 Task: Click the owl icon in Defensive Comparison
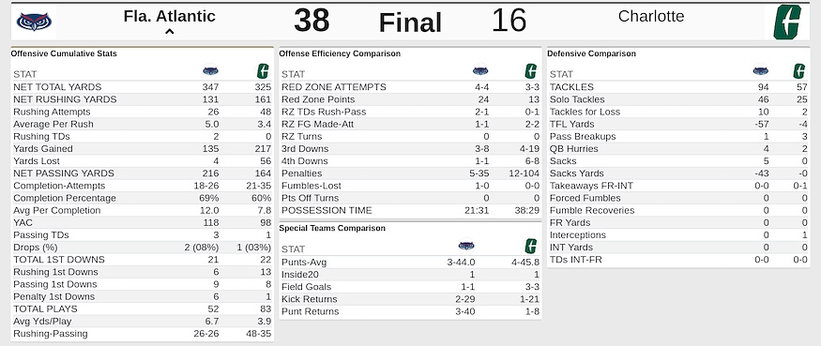(x=760, y=71)
